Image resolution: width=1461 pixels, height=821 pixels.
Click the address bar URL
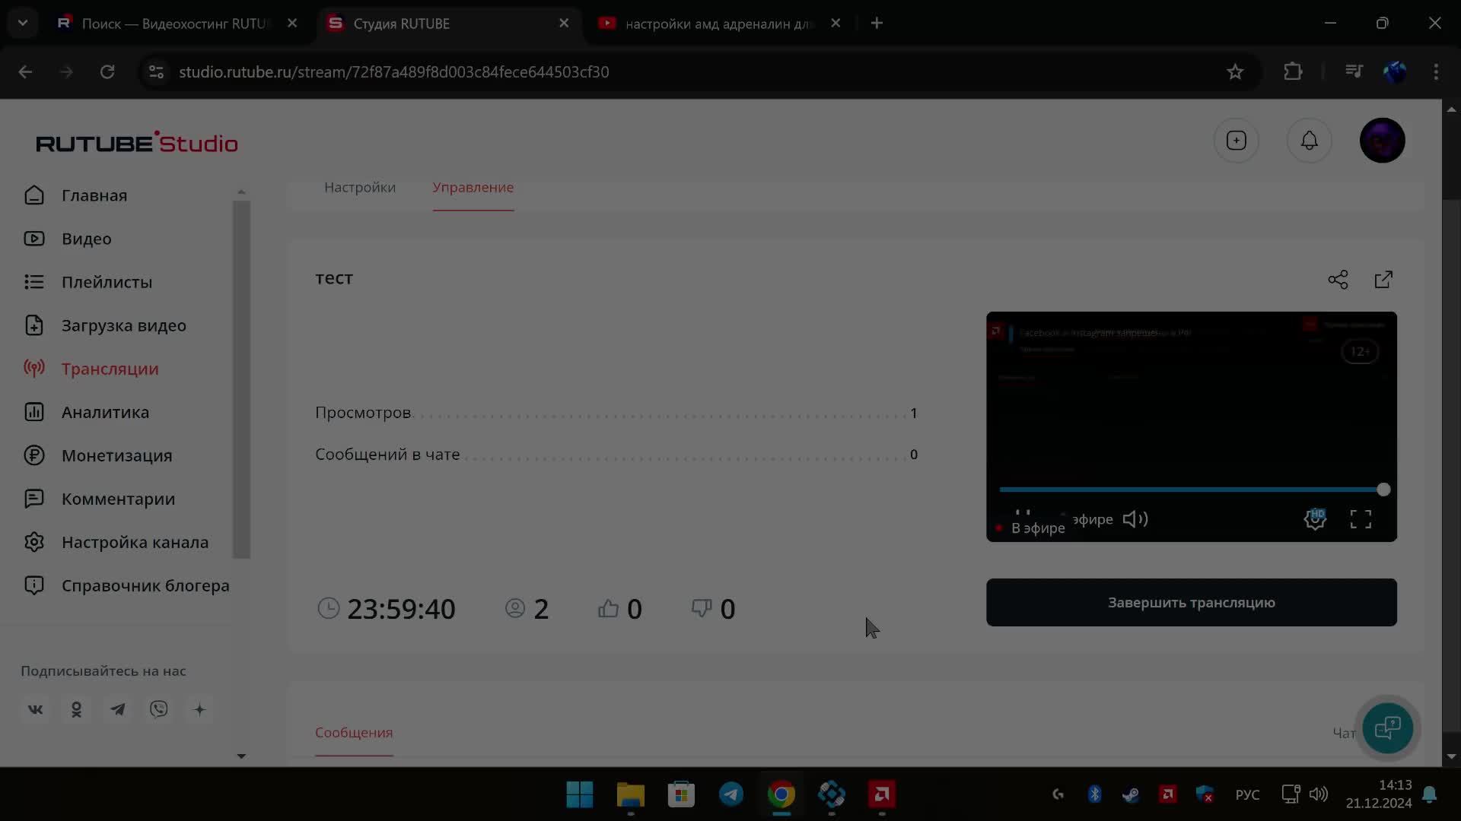point(393,71)
